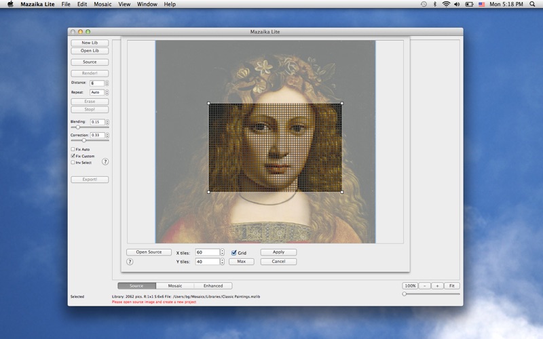Click the Distance stepper arrows
Image resolution: width=543 pixels, height=339 pixels.
click(x=107, y=83)
